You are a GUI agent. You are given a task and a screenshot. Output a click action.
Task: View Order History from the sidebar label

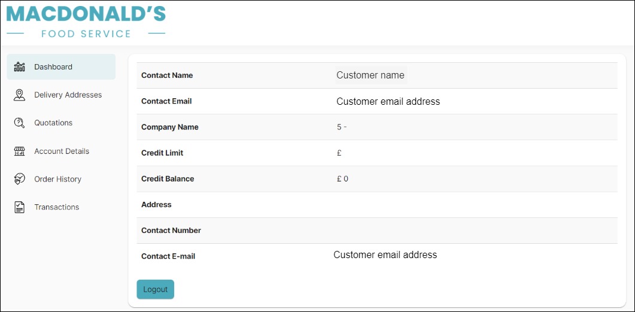(x=57, y=179)
